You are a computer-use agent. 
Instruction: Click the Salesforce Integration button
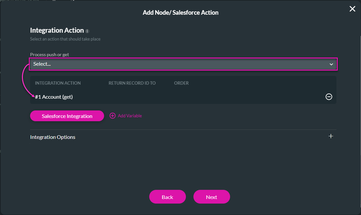tap(67, 116)
